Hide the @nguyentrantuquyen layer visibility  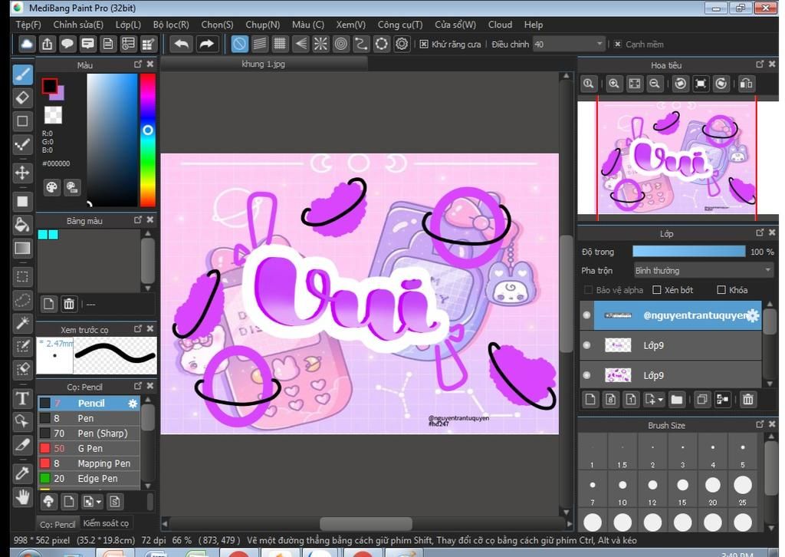[587, 315]
